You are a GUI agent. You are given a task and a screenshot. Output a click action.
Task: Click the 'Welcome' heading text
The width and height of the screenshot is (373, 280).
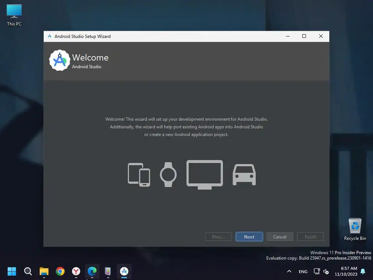click(x=90, y=58)
